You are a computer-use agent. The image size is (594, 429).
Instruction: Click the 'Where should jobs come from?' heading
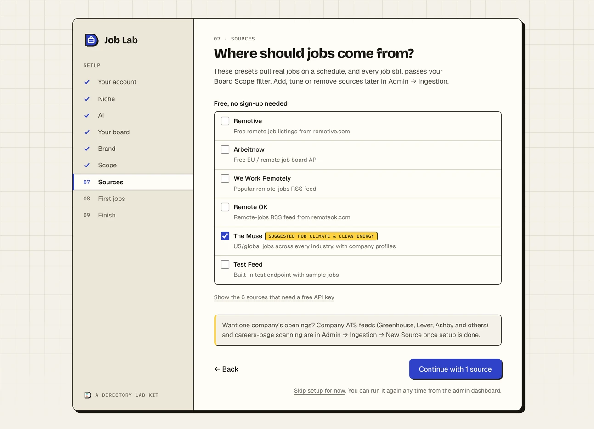tap(314, 53)
